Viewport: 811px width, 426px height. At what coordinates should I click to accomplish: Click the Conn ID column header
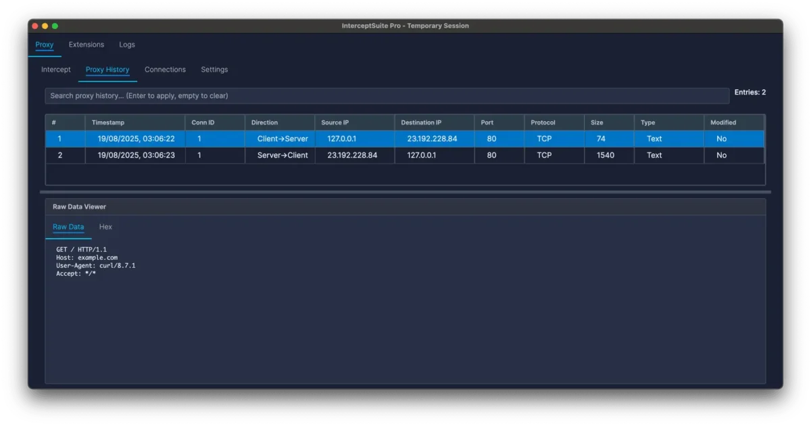[x=215, y=122]
